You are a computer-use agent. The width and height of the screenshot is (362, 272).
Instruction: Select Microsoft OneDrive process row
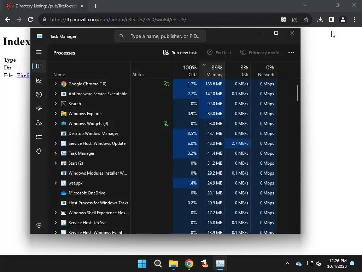(162, 193)
